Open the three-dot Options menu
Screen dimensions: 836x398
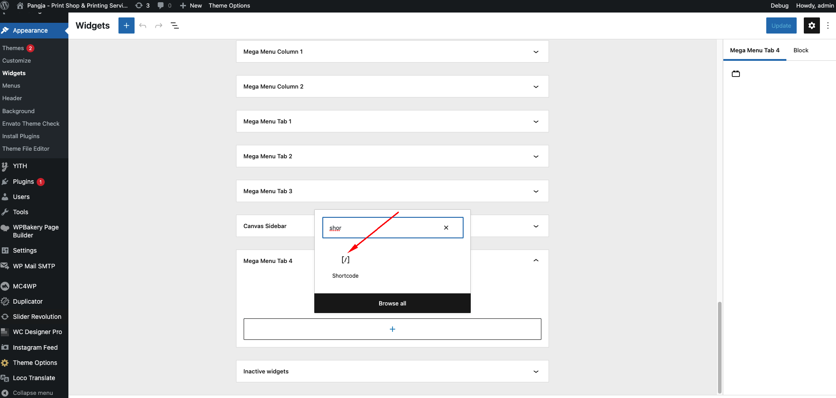828,25
